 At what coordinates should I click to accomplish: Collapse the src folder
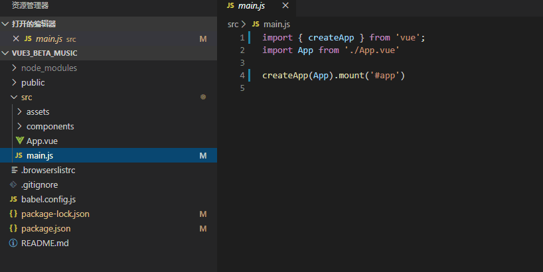pyautogui.click(x=14, y=98)
